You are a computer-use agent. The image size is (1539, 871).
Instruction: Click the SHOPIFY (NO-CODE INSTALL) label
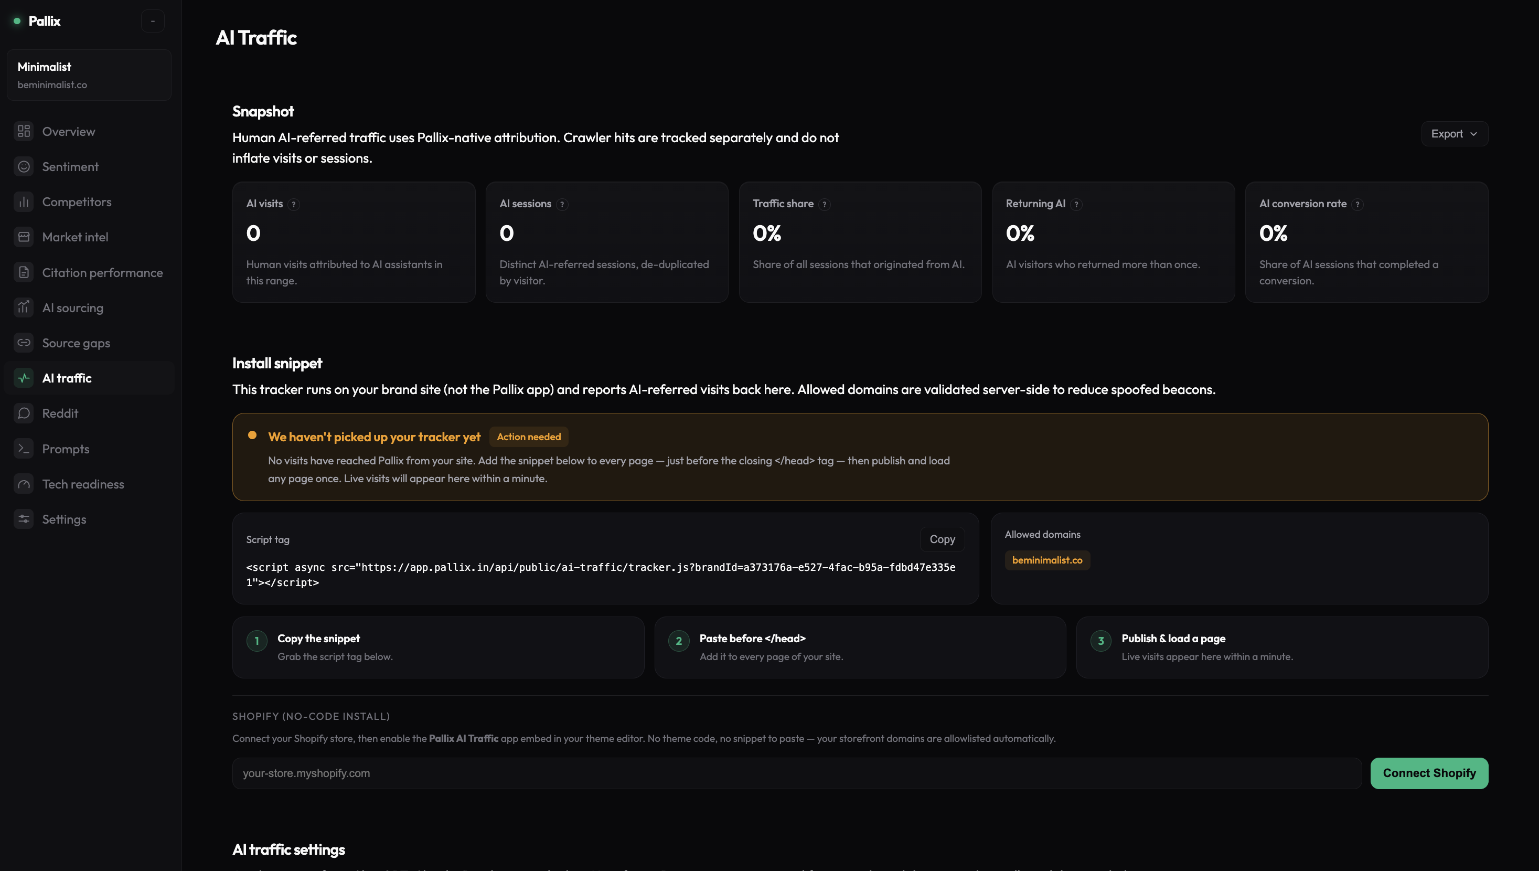(311, 716)
